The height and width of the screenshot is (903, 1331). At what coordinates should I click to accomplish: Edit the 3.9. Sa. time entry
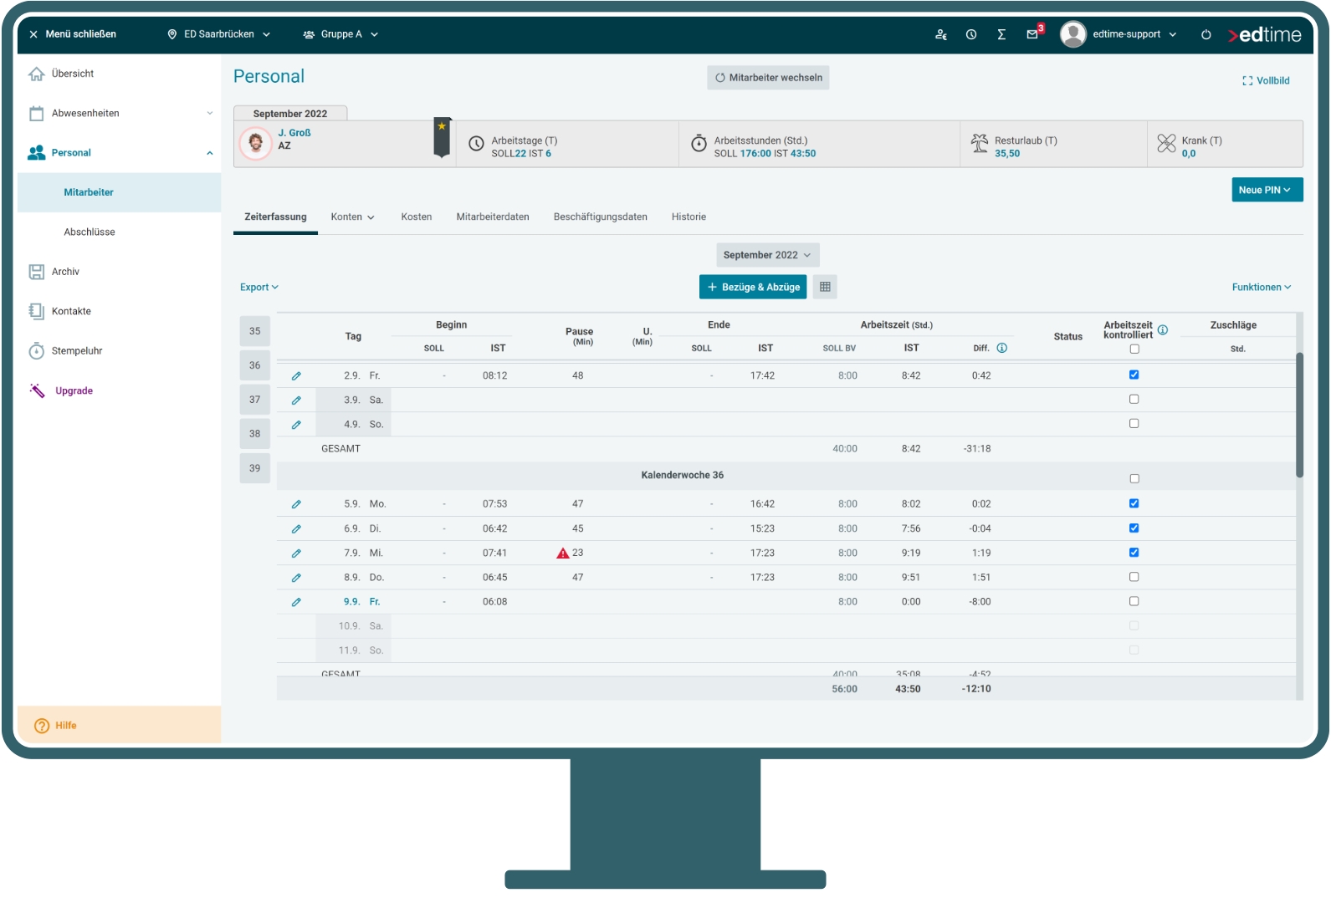pyautogui.click(x=296, y=400)
